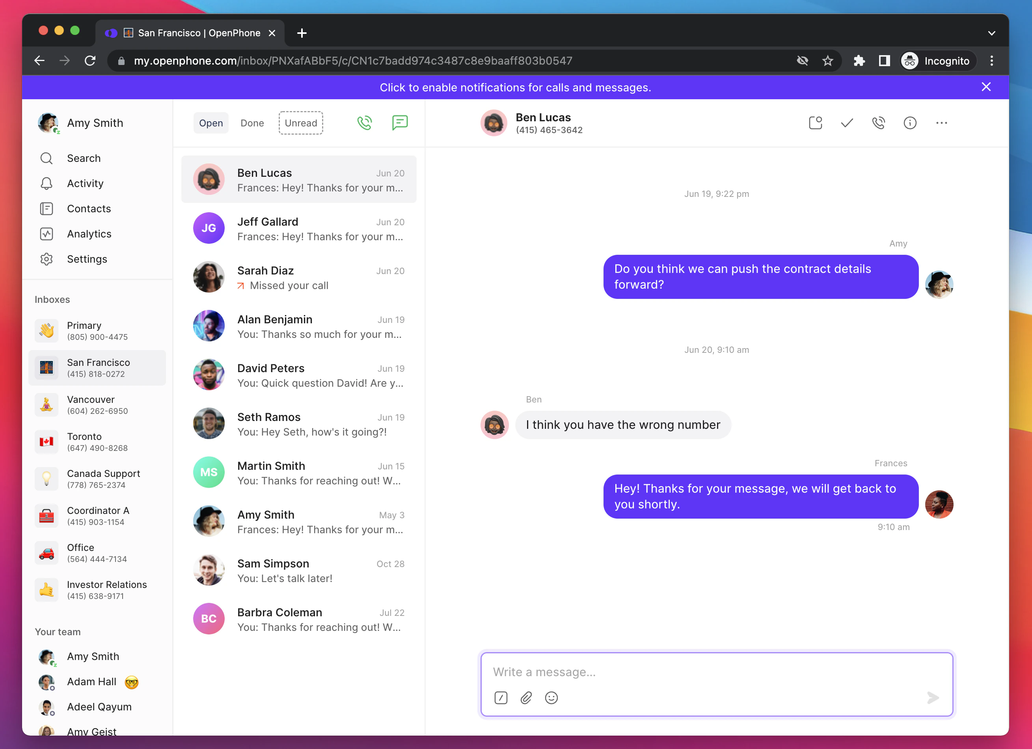Viewport: 1032px width, 749px height.
Task: Expand the more options menu for Ben Lucas
Action: tap(942, 123)
